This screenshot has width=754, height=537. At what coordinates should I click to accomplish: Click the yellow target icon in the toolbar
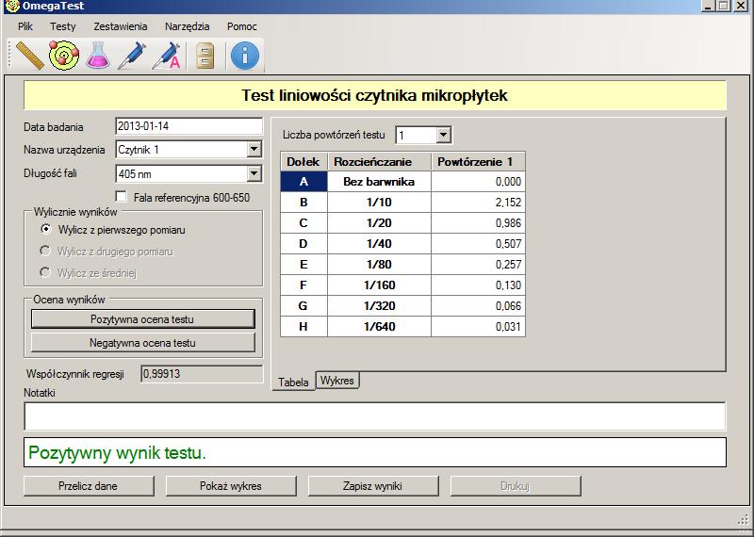coord(63,56)
